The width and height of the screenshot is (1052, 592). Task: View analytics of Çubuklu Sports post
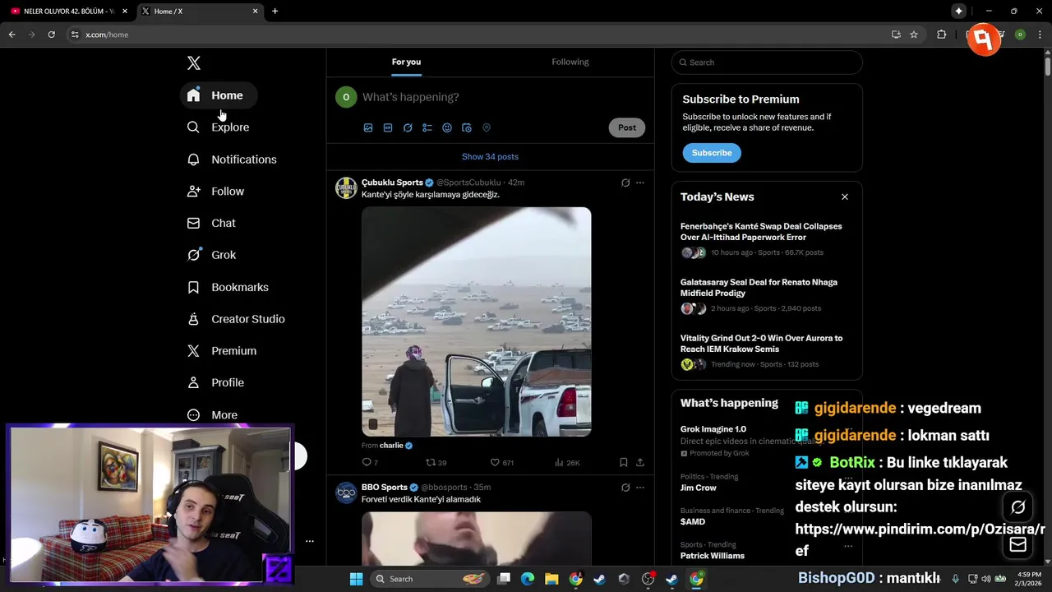(567, 463)
